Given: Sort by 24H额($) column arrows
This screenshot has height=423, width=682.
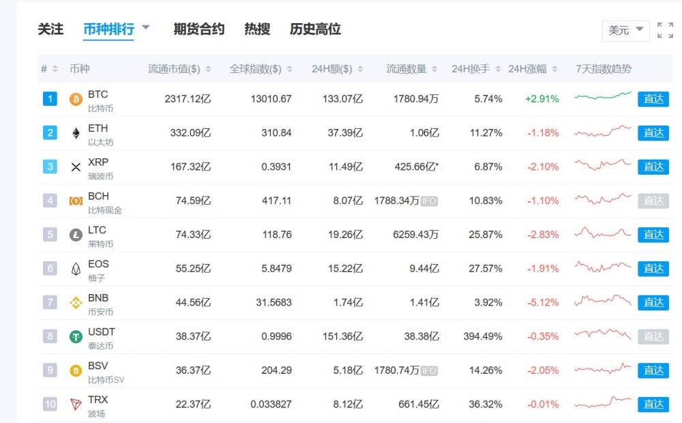Looking at the screenshot, I should pos(360,69).
